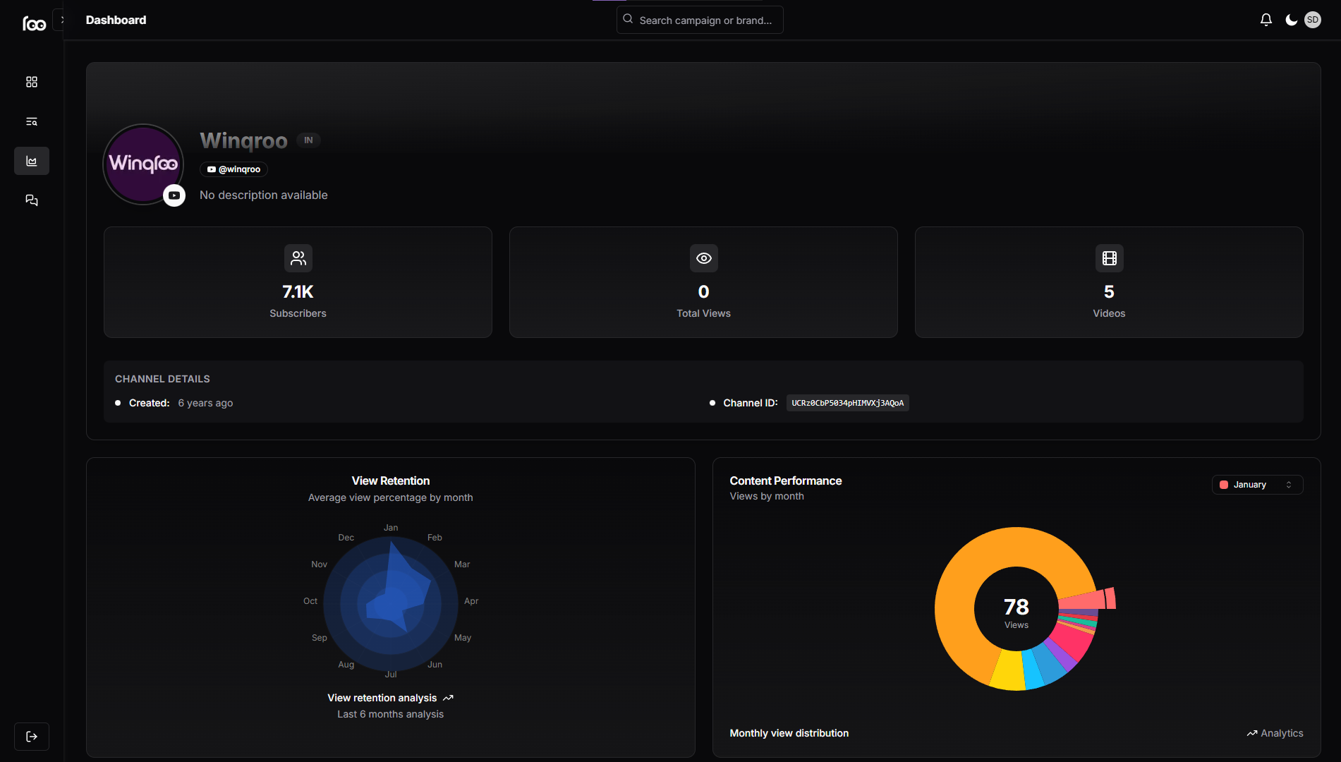The width and height of the screenshot is (1341, 762).
Task: Click the Subscribers stat card
Action: click(x=298, y=282)
